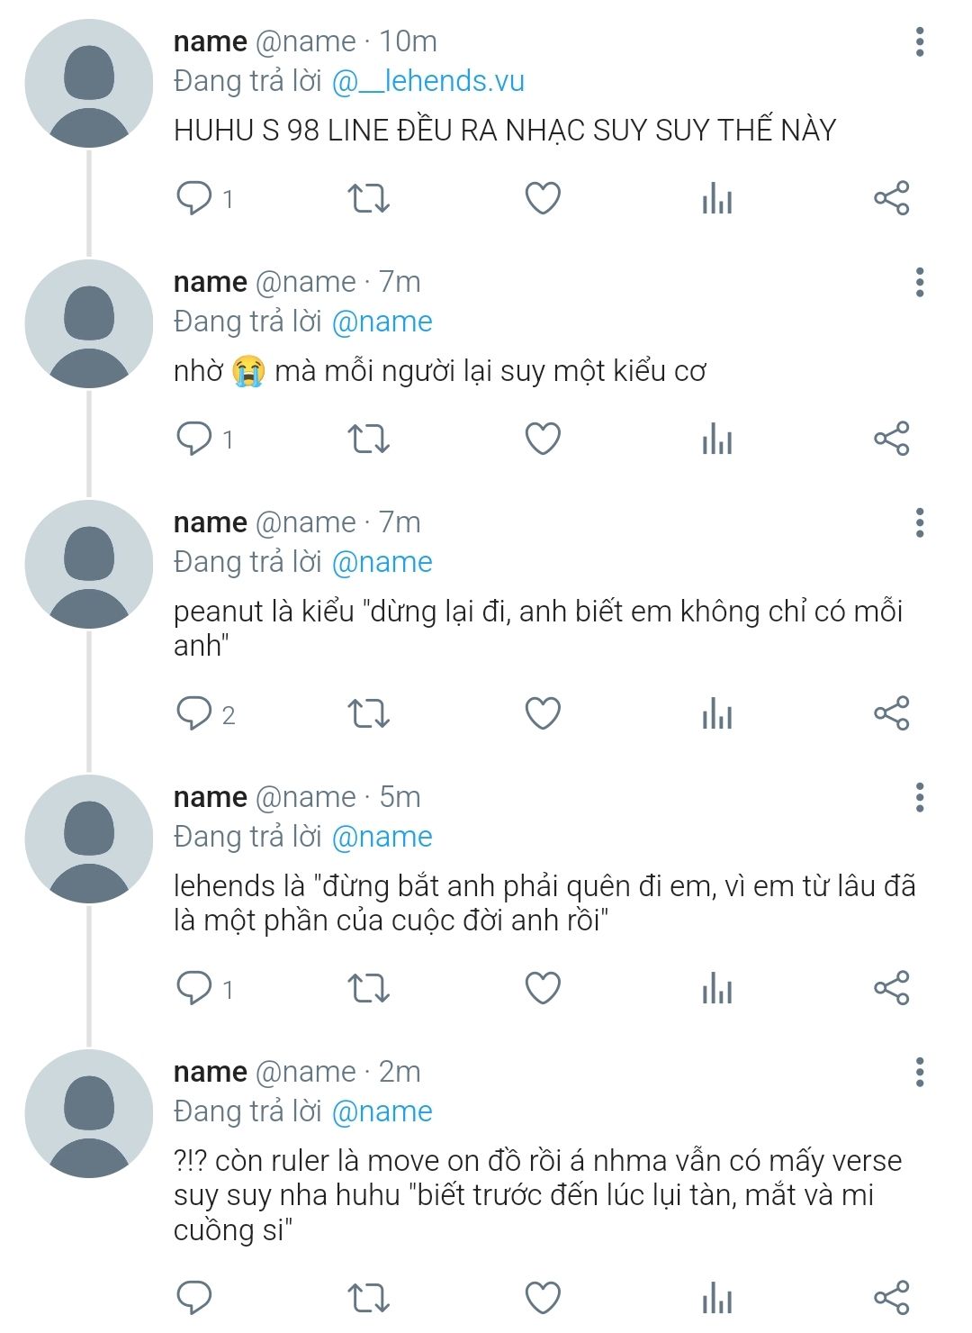The height and width of the screenshot is (1333, 972).
Task: Reply to the peanut tweet
Action: [193, 713]
